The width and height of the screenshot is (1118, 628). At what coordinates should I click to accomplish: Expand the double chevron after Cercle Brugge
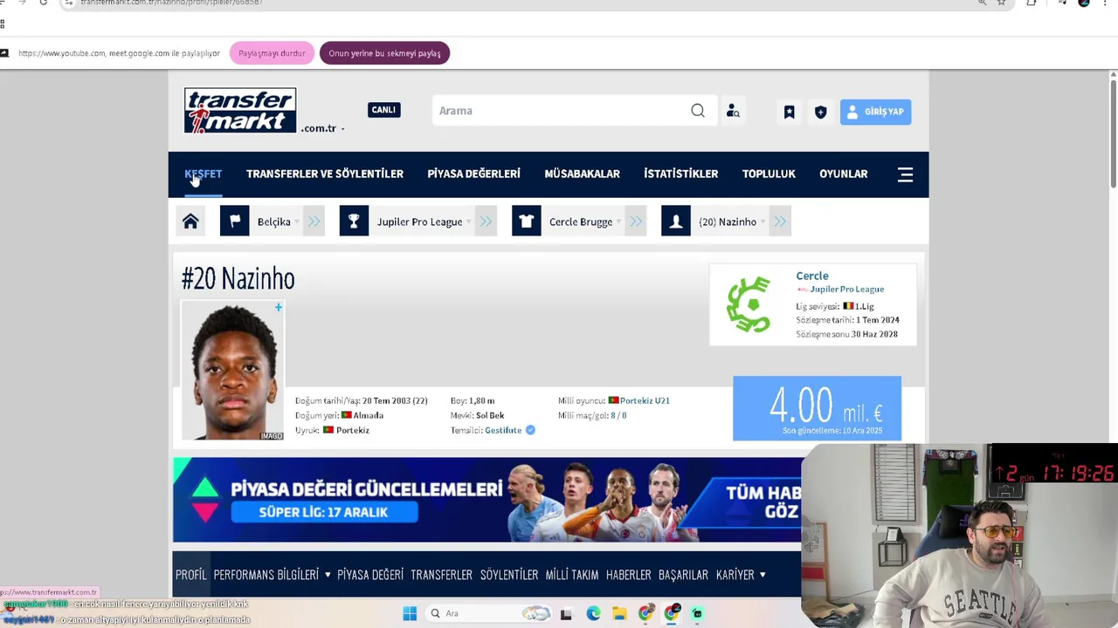[x=636, y=222]
